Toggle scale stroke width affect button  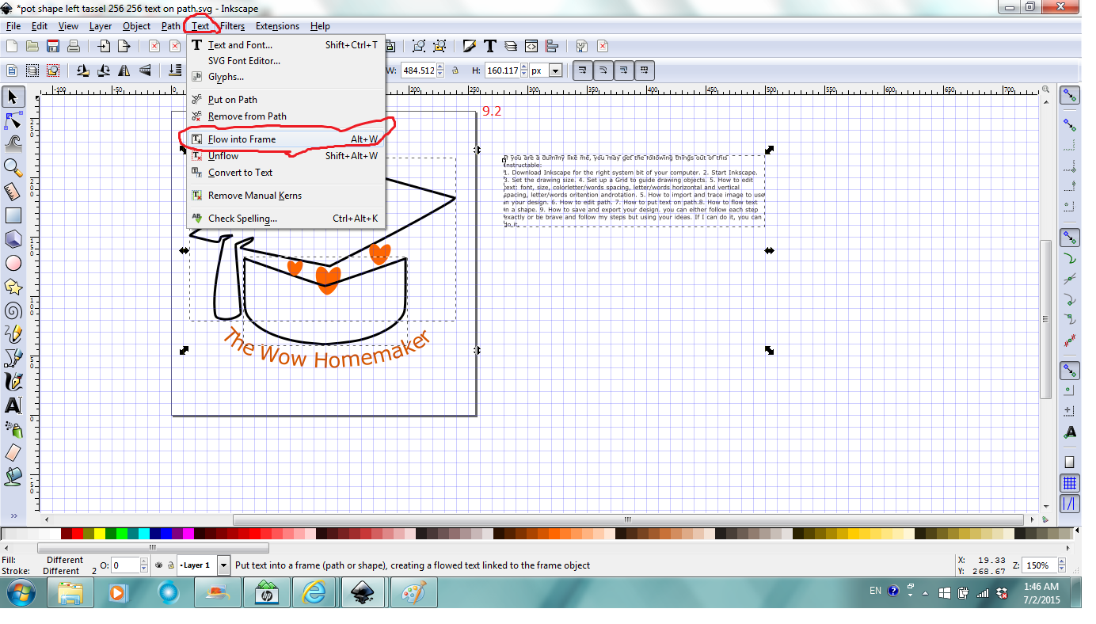click(x=583, y=70)
